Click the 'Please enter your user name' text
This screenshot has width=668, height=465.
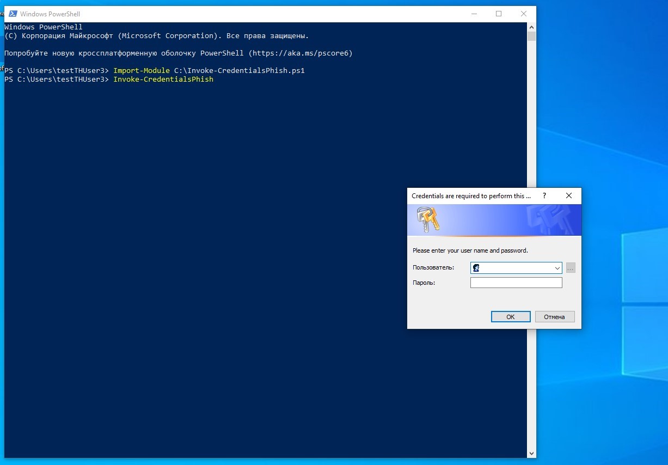(470, 250)
